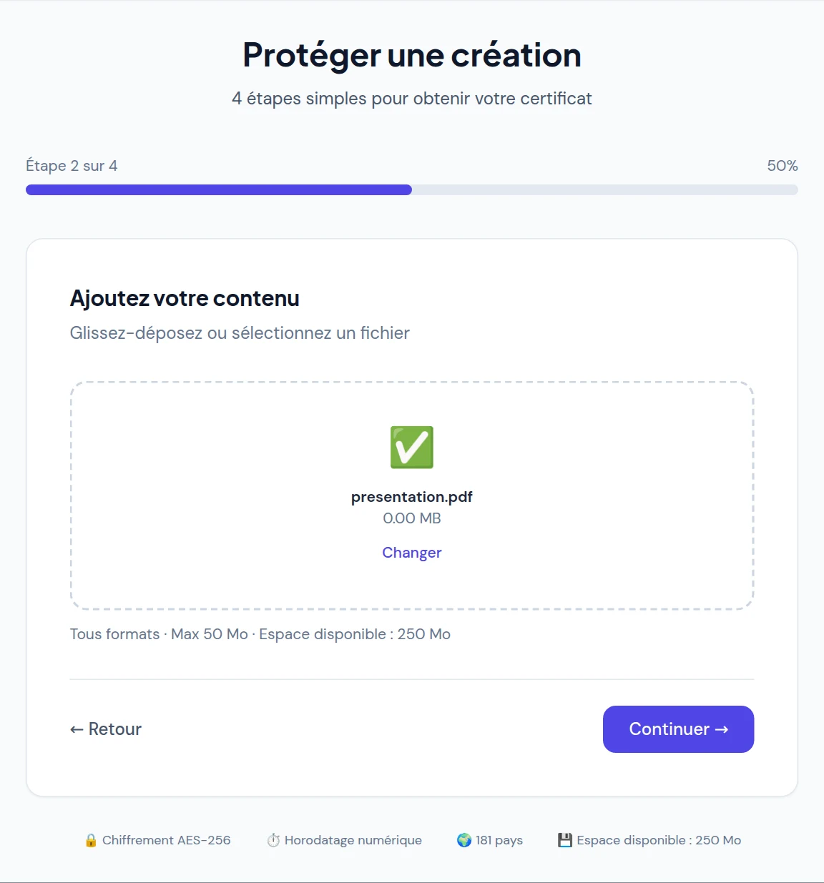Click the globe icon beside 181 pays

464,840
